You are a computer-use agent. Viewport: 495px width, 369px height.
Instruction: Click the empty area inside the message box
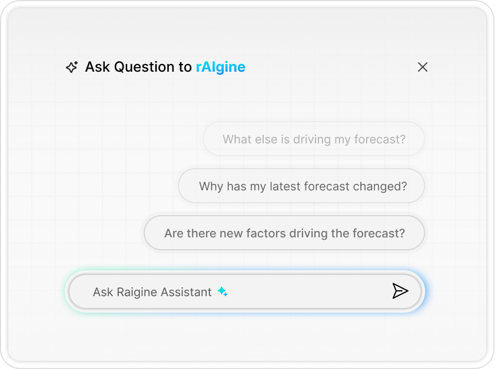[x=306, y=291]
